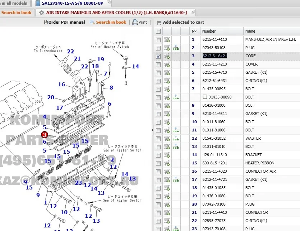Add CONNECTOR,AIR 6215-11-4320 to cart
Screen dimensions: 300x231
tap(167, 171)
